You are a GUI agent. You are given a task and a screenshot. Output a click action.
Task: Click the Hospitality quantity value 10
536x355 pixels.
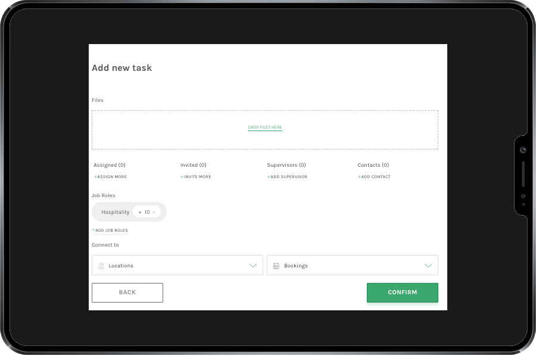click(147, 212)
